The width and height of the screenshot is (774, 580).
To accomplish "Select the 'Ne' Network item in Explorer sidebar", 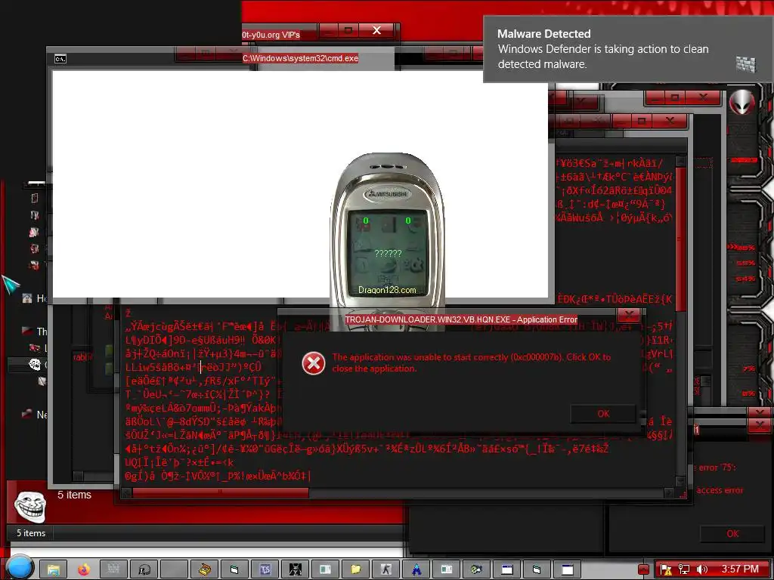I will [x=35, y=415].
